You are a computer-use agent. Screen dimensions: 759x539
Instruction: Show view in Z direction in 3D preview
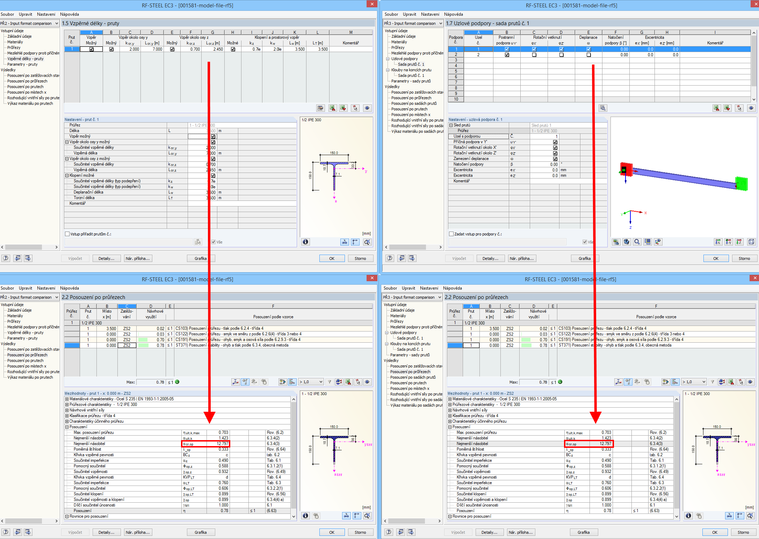pos(739,242)
